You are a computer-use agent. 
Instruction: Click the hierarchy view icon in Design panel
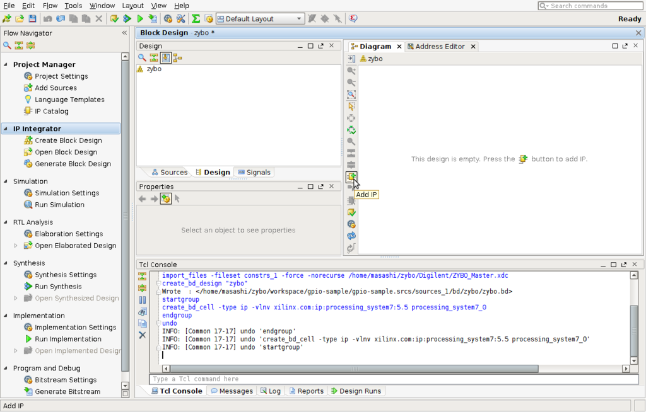click(177, 57)
